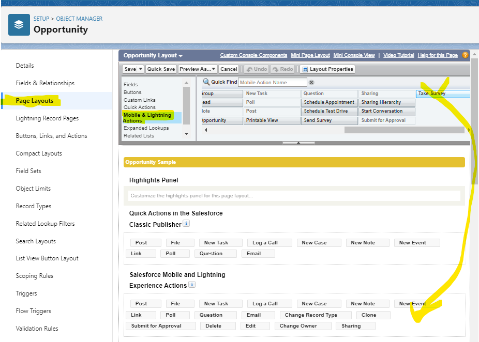The height and width of the screenshot is (342, 479).
Task: Open info icon beside Classic Publisher
Action: 186,223
